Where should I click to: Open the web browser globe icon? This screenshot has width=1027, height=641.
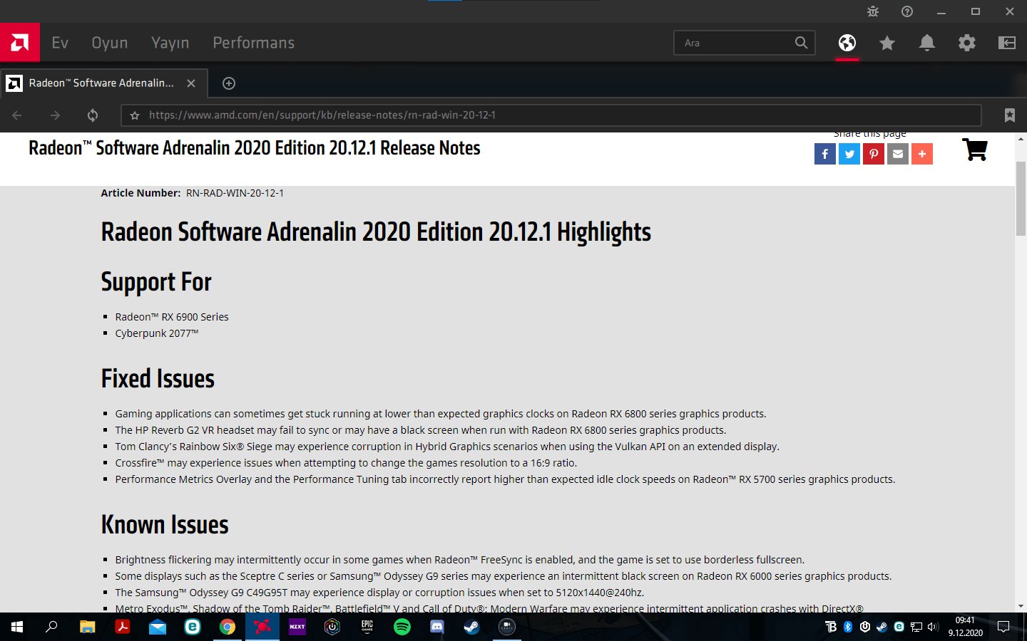coord(847,43)
